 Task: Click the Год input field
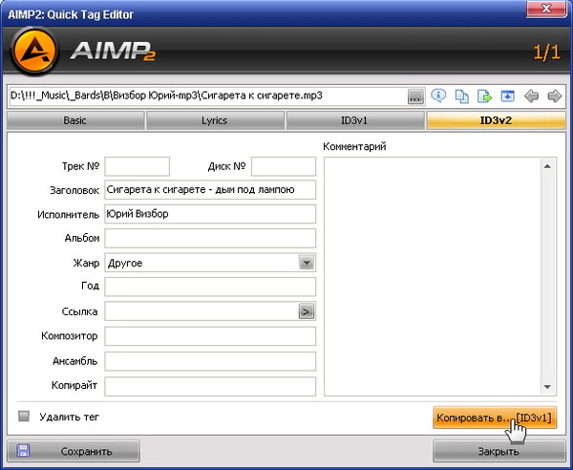210,287
